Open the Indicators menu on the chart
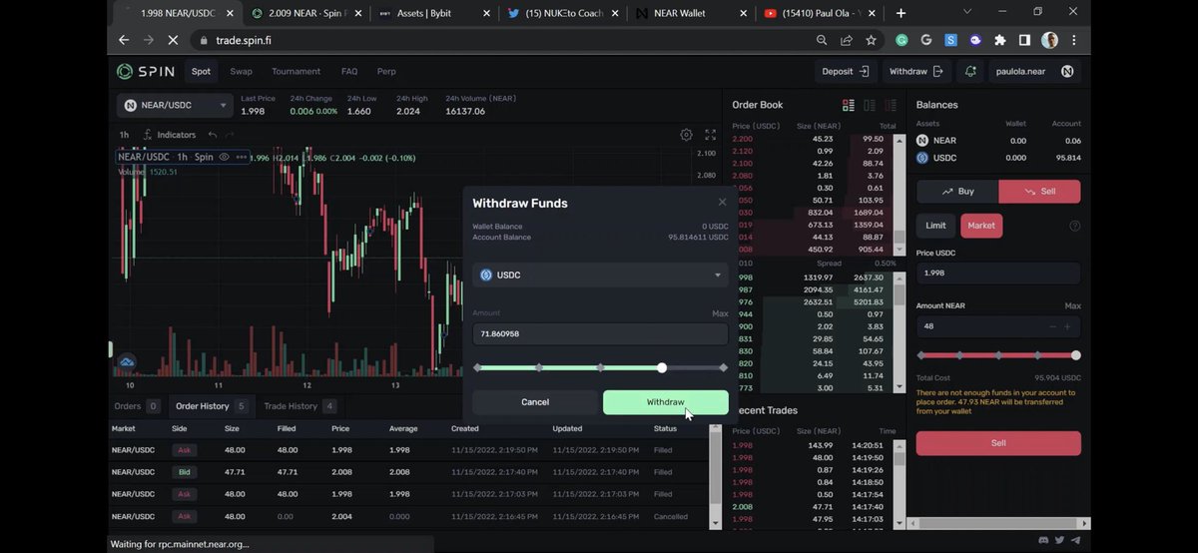Viewport: 1198px width, 553px height. tap(170, 135)
